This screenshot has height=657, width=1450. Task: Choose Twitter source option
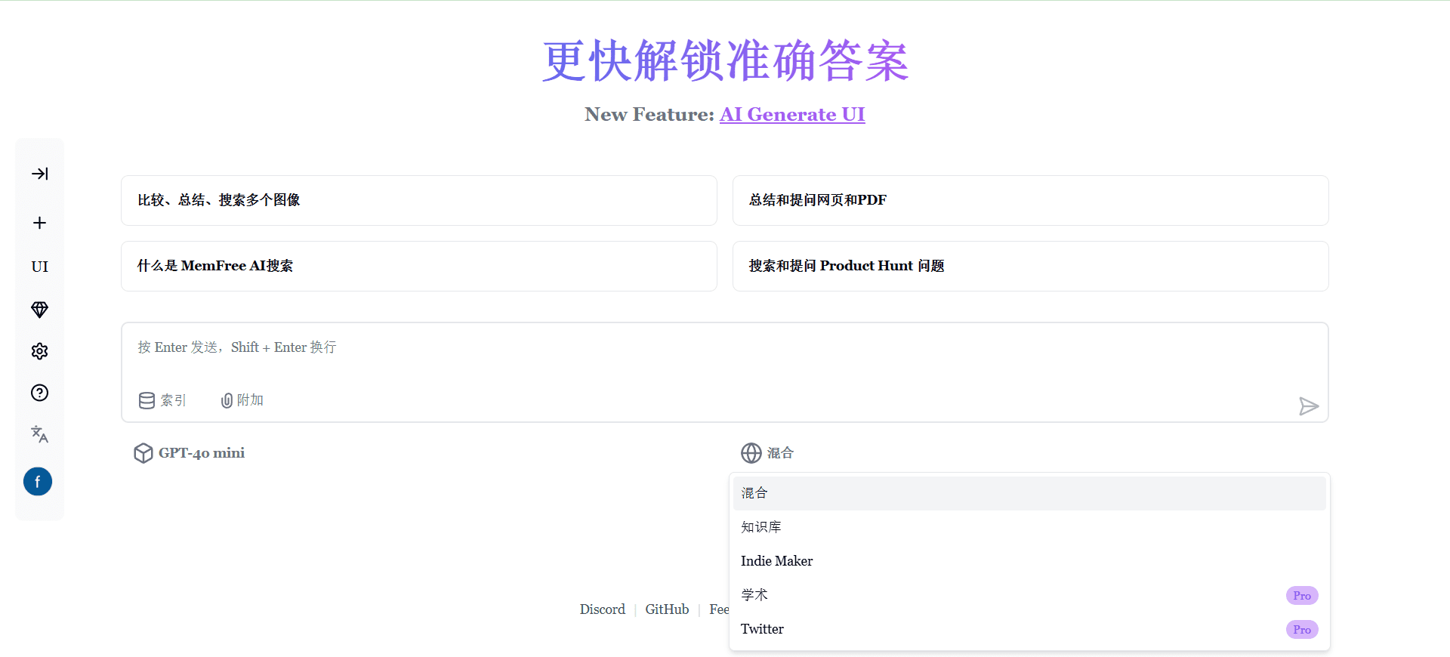pyautogui.click(x=1029, y=629)
